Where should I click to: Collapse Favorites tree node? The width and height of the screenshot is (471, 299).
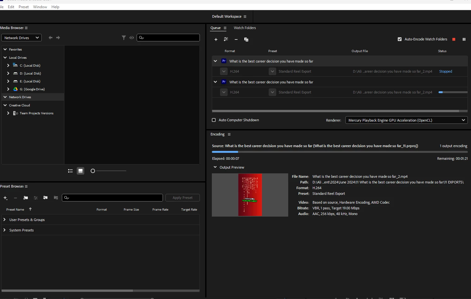5,49
